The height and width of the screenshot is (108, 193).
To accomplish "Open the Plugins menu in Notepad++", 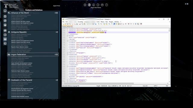I will coord(111,22).
